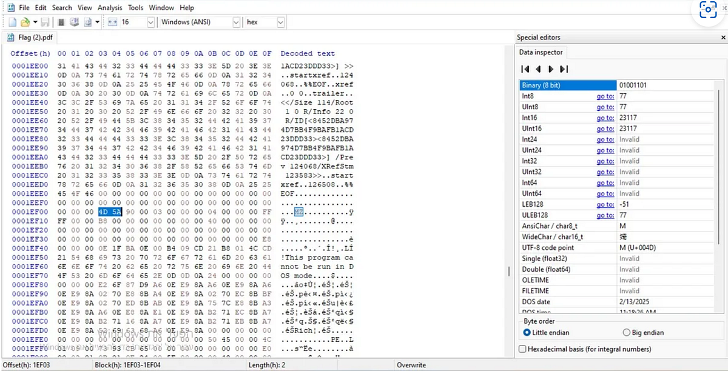The width and height of the screenshot is (728, 371).
Task: Click the hex view vertical scrollbar
Action: coord(507,182)
